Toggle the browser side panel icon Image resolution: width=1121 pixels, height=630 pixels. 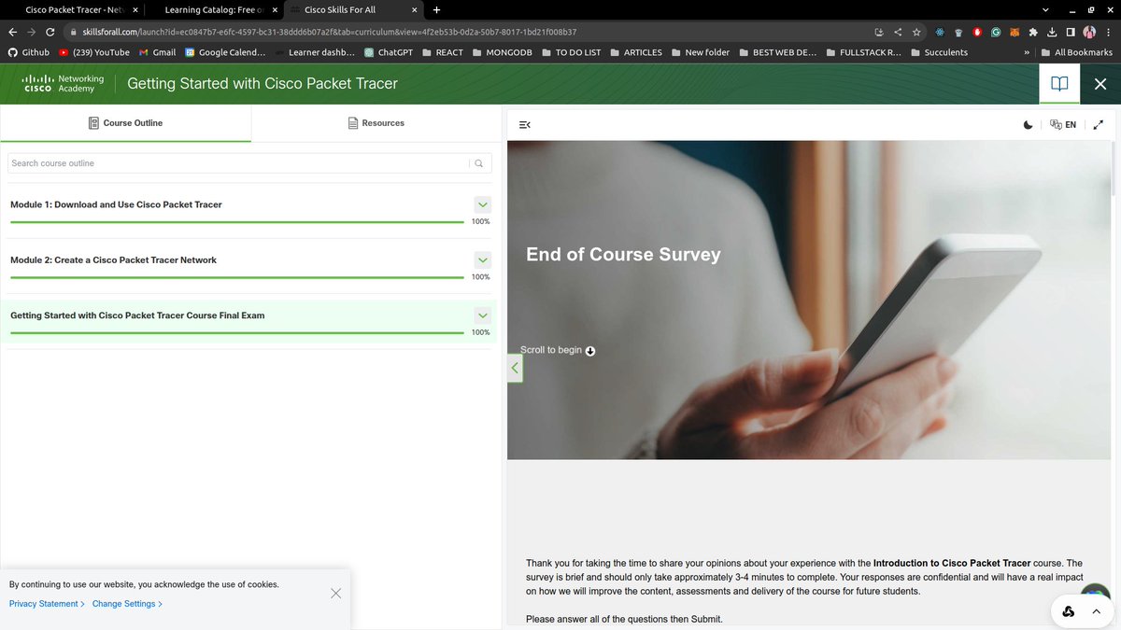(x=1071, y=32)
